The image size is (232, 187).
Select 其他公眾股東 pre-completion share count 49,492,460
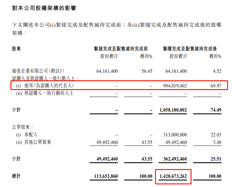(107, 142)
